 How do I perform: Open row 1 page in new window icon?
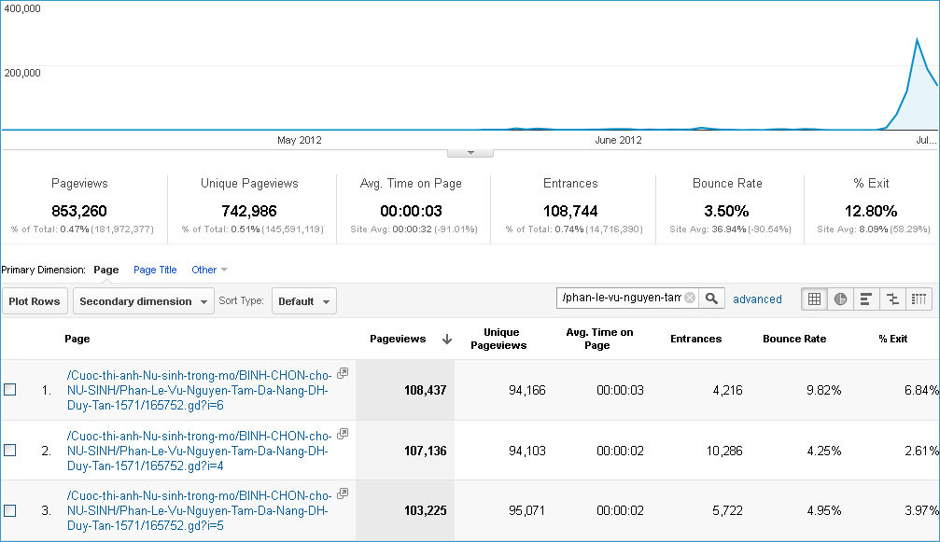pos(343,373)
